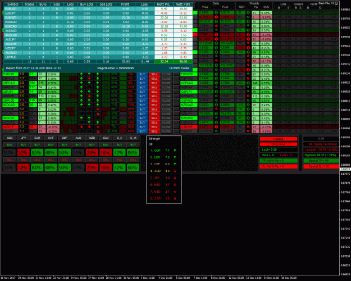The height and width of the screenshot is (281, 351).
Task: Click the Basket TP = 95 button
Action: (x=321, y=161)
